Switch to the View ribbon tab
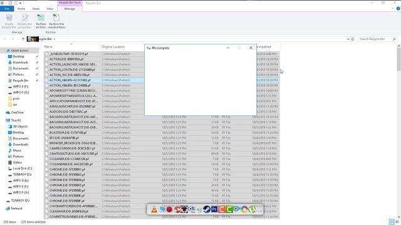 50,9
